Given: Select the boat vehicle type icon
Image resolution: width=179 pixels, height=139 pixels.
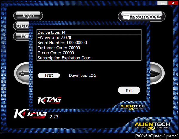Looking at the screenshot, I should tap(157, 73).
